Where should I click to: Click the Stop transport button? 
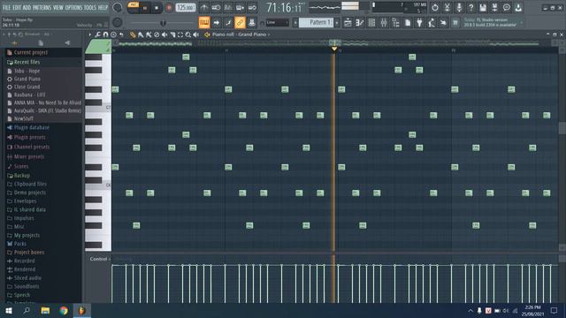click(157, 8)
